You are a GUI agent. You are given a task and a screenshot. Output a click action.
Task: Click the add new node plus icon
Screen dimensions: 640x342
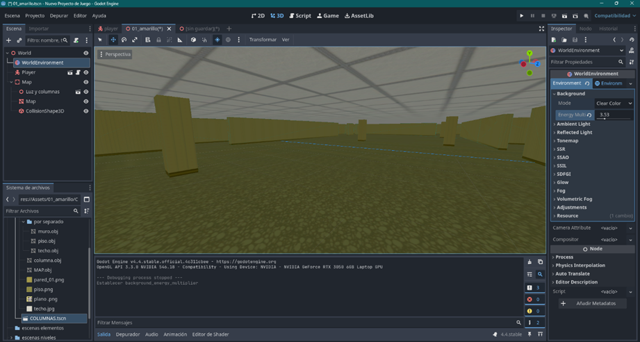pyautogui.click(x=8, y=40)
